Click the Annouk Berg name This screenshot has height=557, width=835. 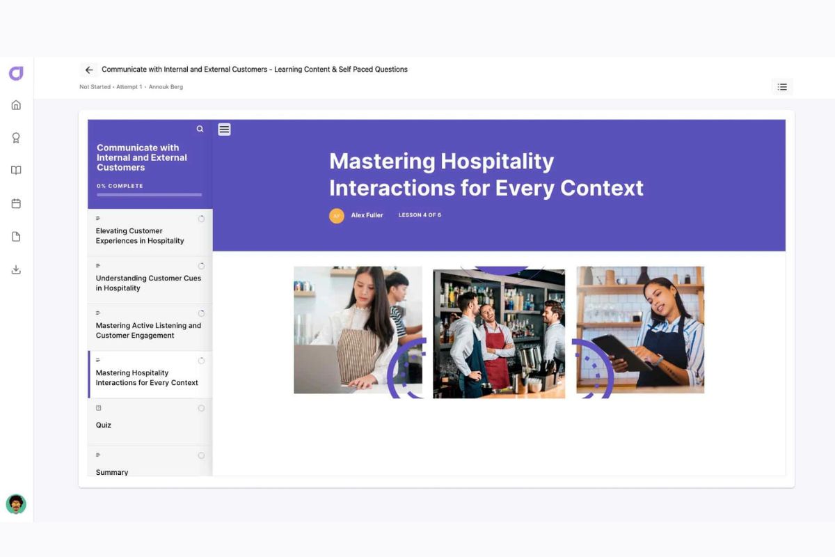166,87
